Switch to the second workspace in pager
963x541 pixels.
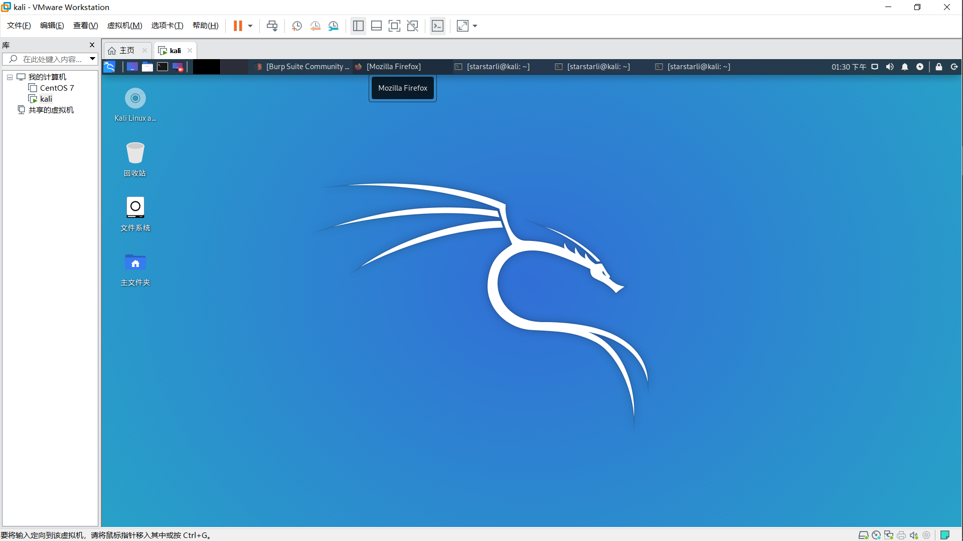tap(234, 67)
